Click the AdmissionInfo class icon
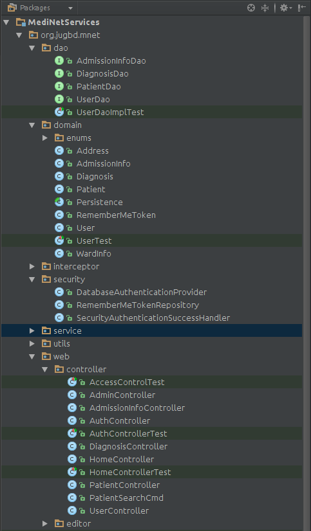 pyautogui.click(x=59, y=163)
